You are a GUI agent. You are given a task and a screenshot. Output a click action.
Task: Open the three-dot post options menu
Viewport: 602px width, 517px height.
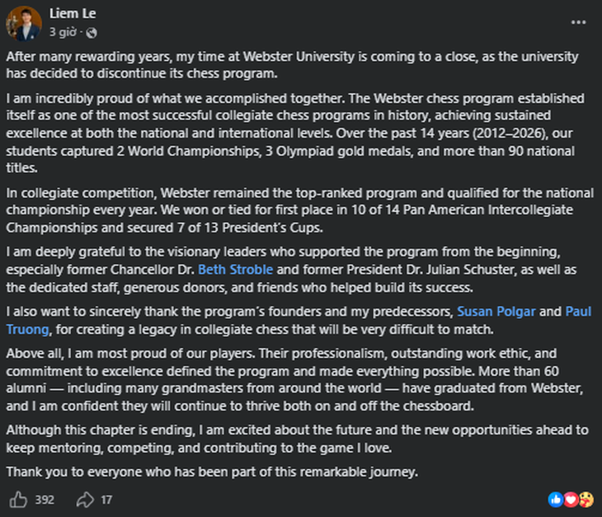[x=578, y=22]
